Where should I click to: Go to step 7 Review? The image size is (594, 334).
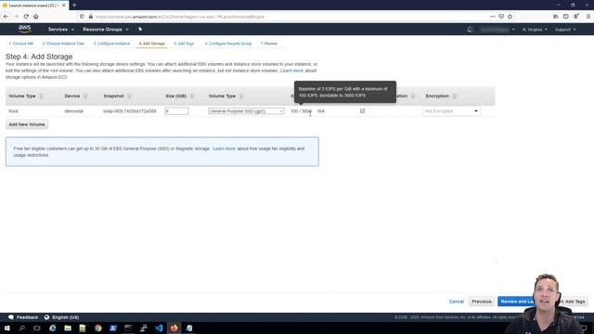pos(269,44)
